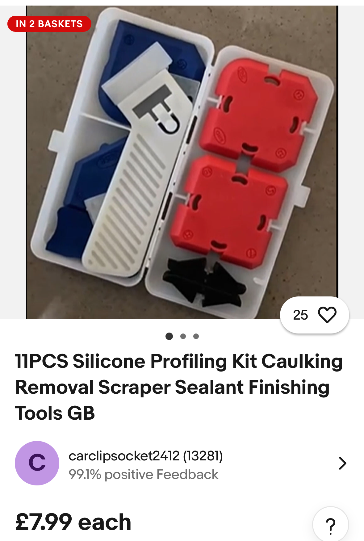The width and height of the screenshot is (364, 541).
Task: Switch to the second image dot
Action: pos(183,336)
